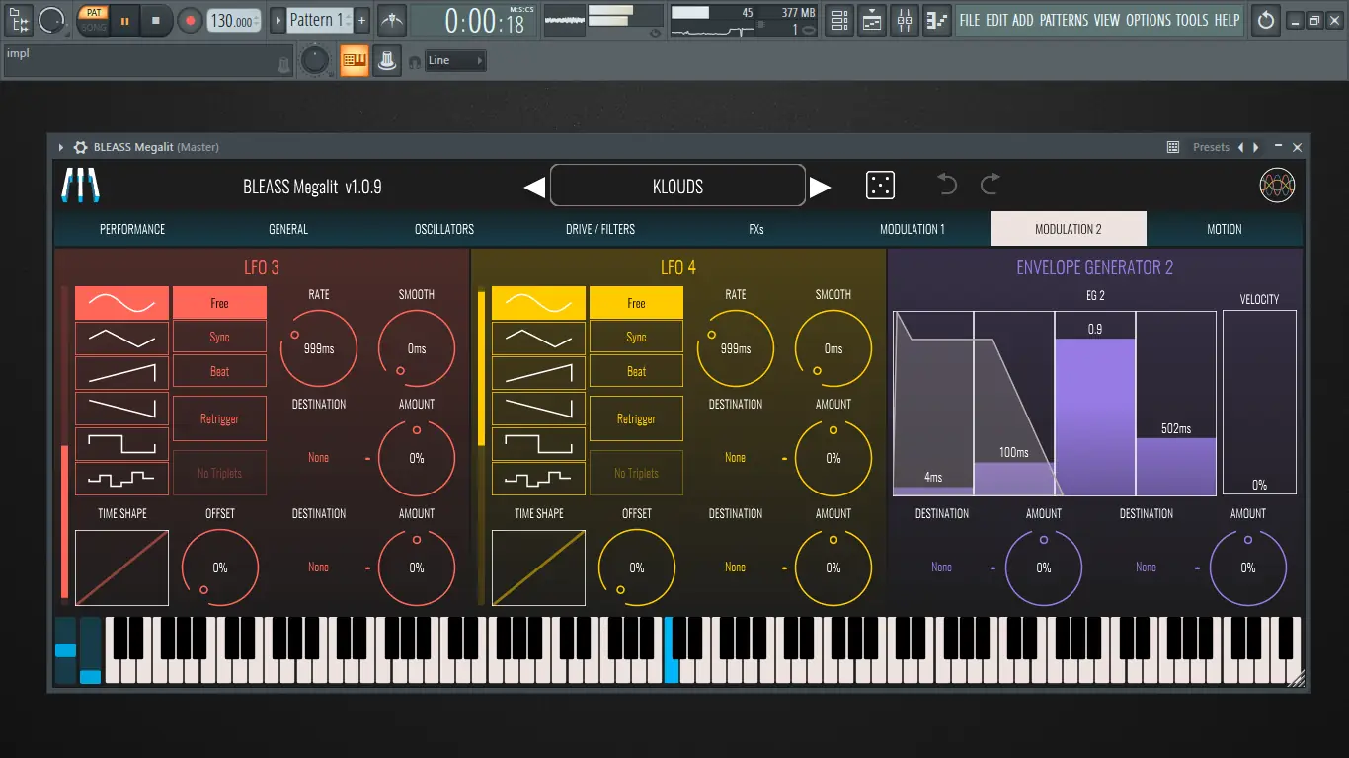Click the Presets label in plugin title bar
The height and width of the screenshot is (758, 1349).
pos(1211,147)
